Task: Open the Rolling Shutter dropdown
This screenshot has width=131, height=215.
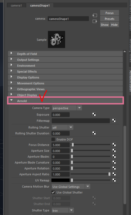Action: (62, 127)
